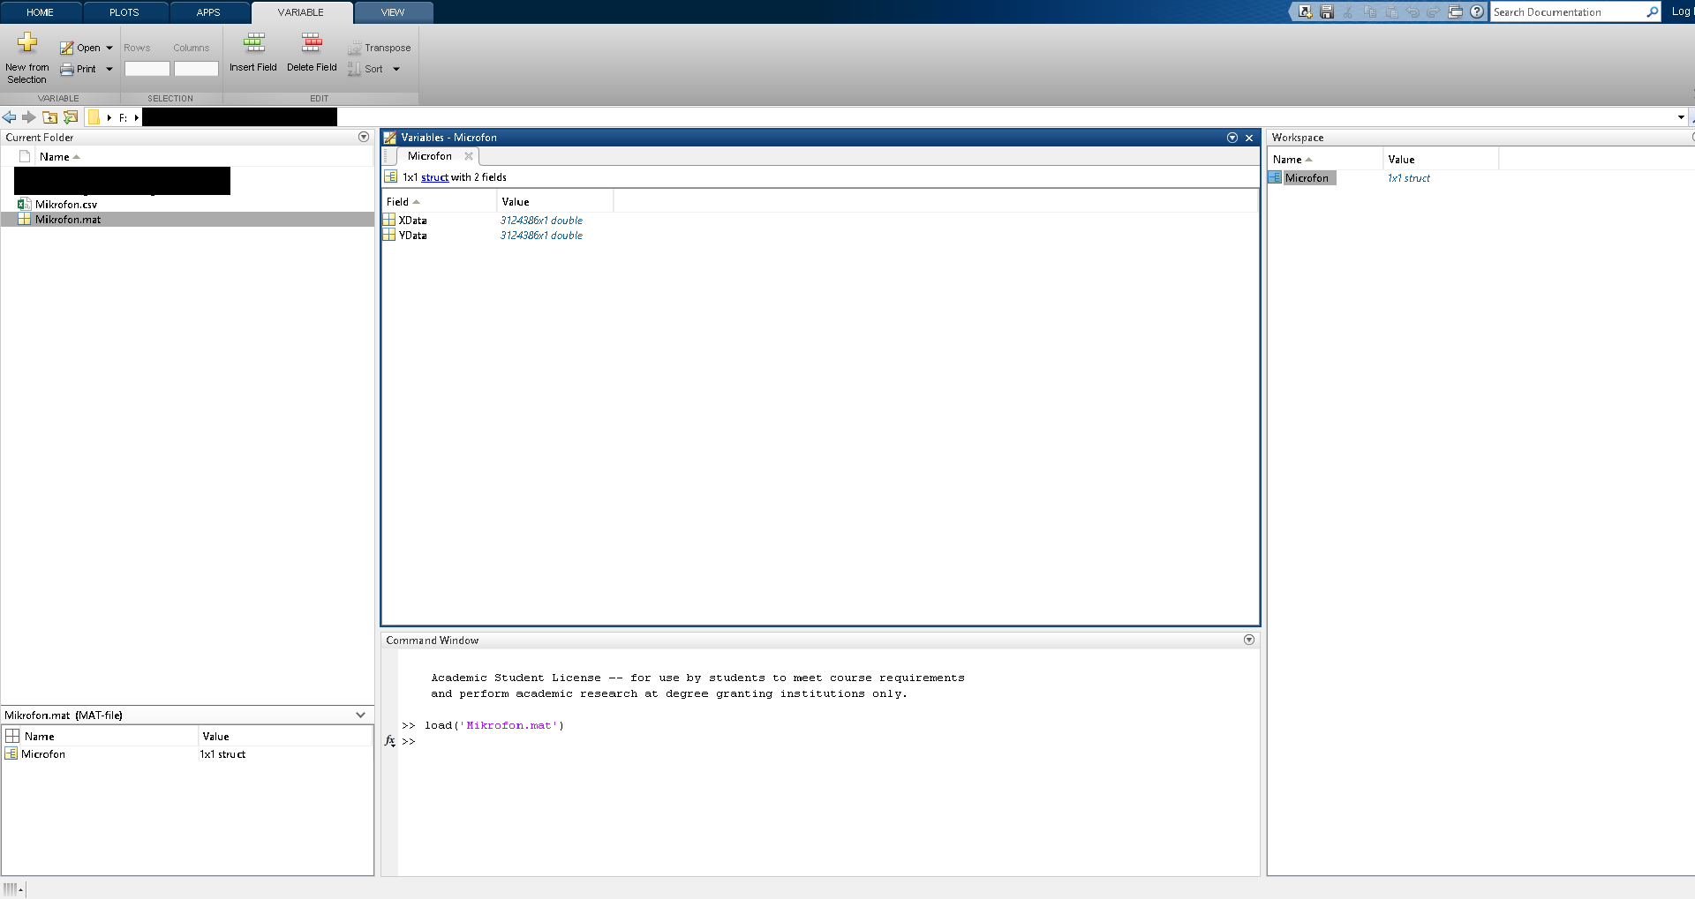Click the Switch Windows icon in top toolbar
Screen dimensions: 1695x899
click(x=1456, y=12)
